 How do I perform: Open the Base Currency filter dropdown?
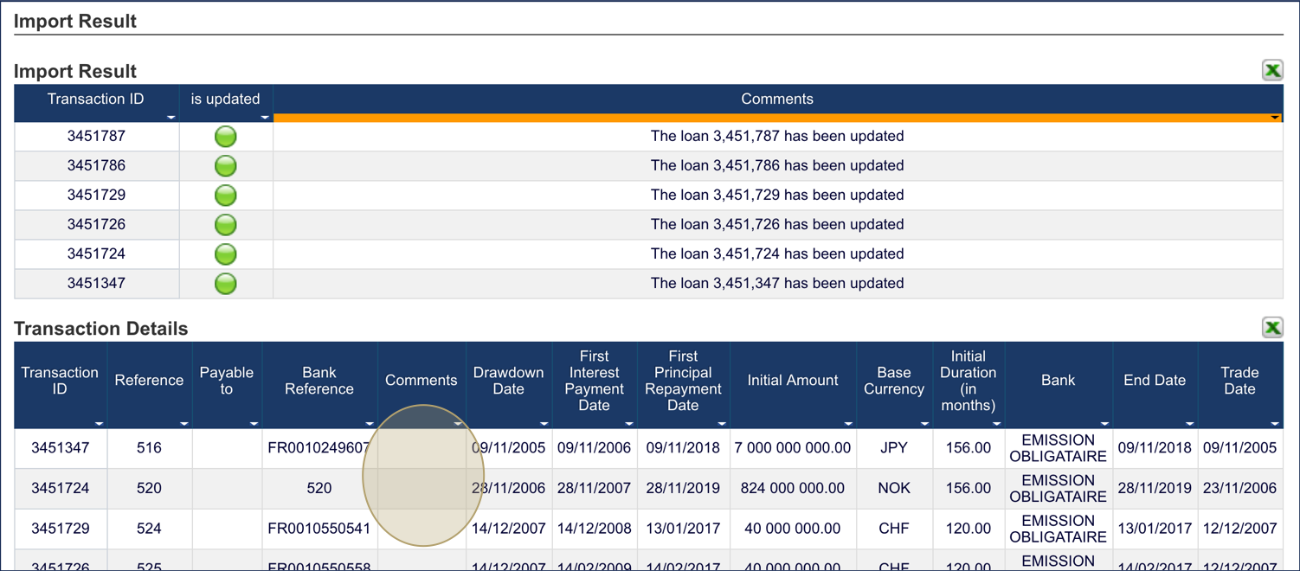click(925, 423)
